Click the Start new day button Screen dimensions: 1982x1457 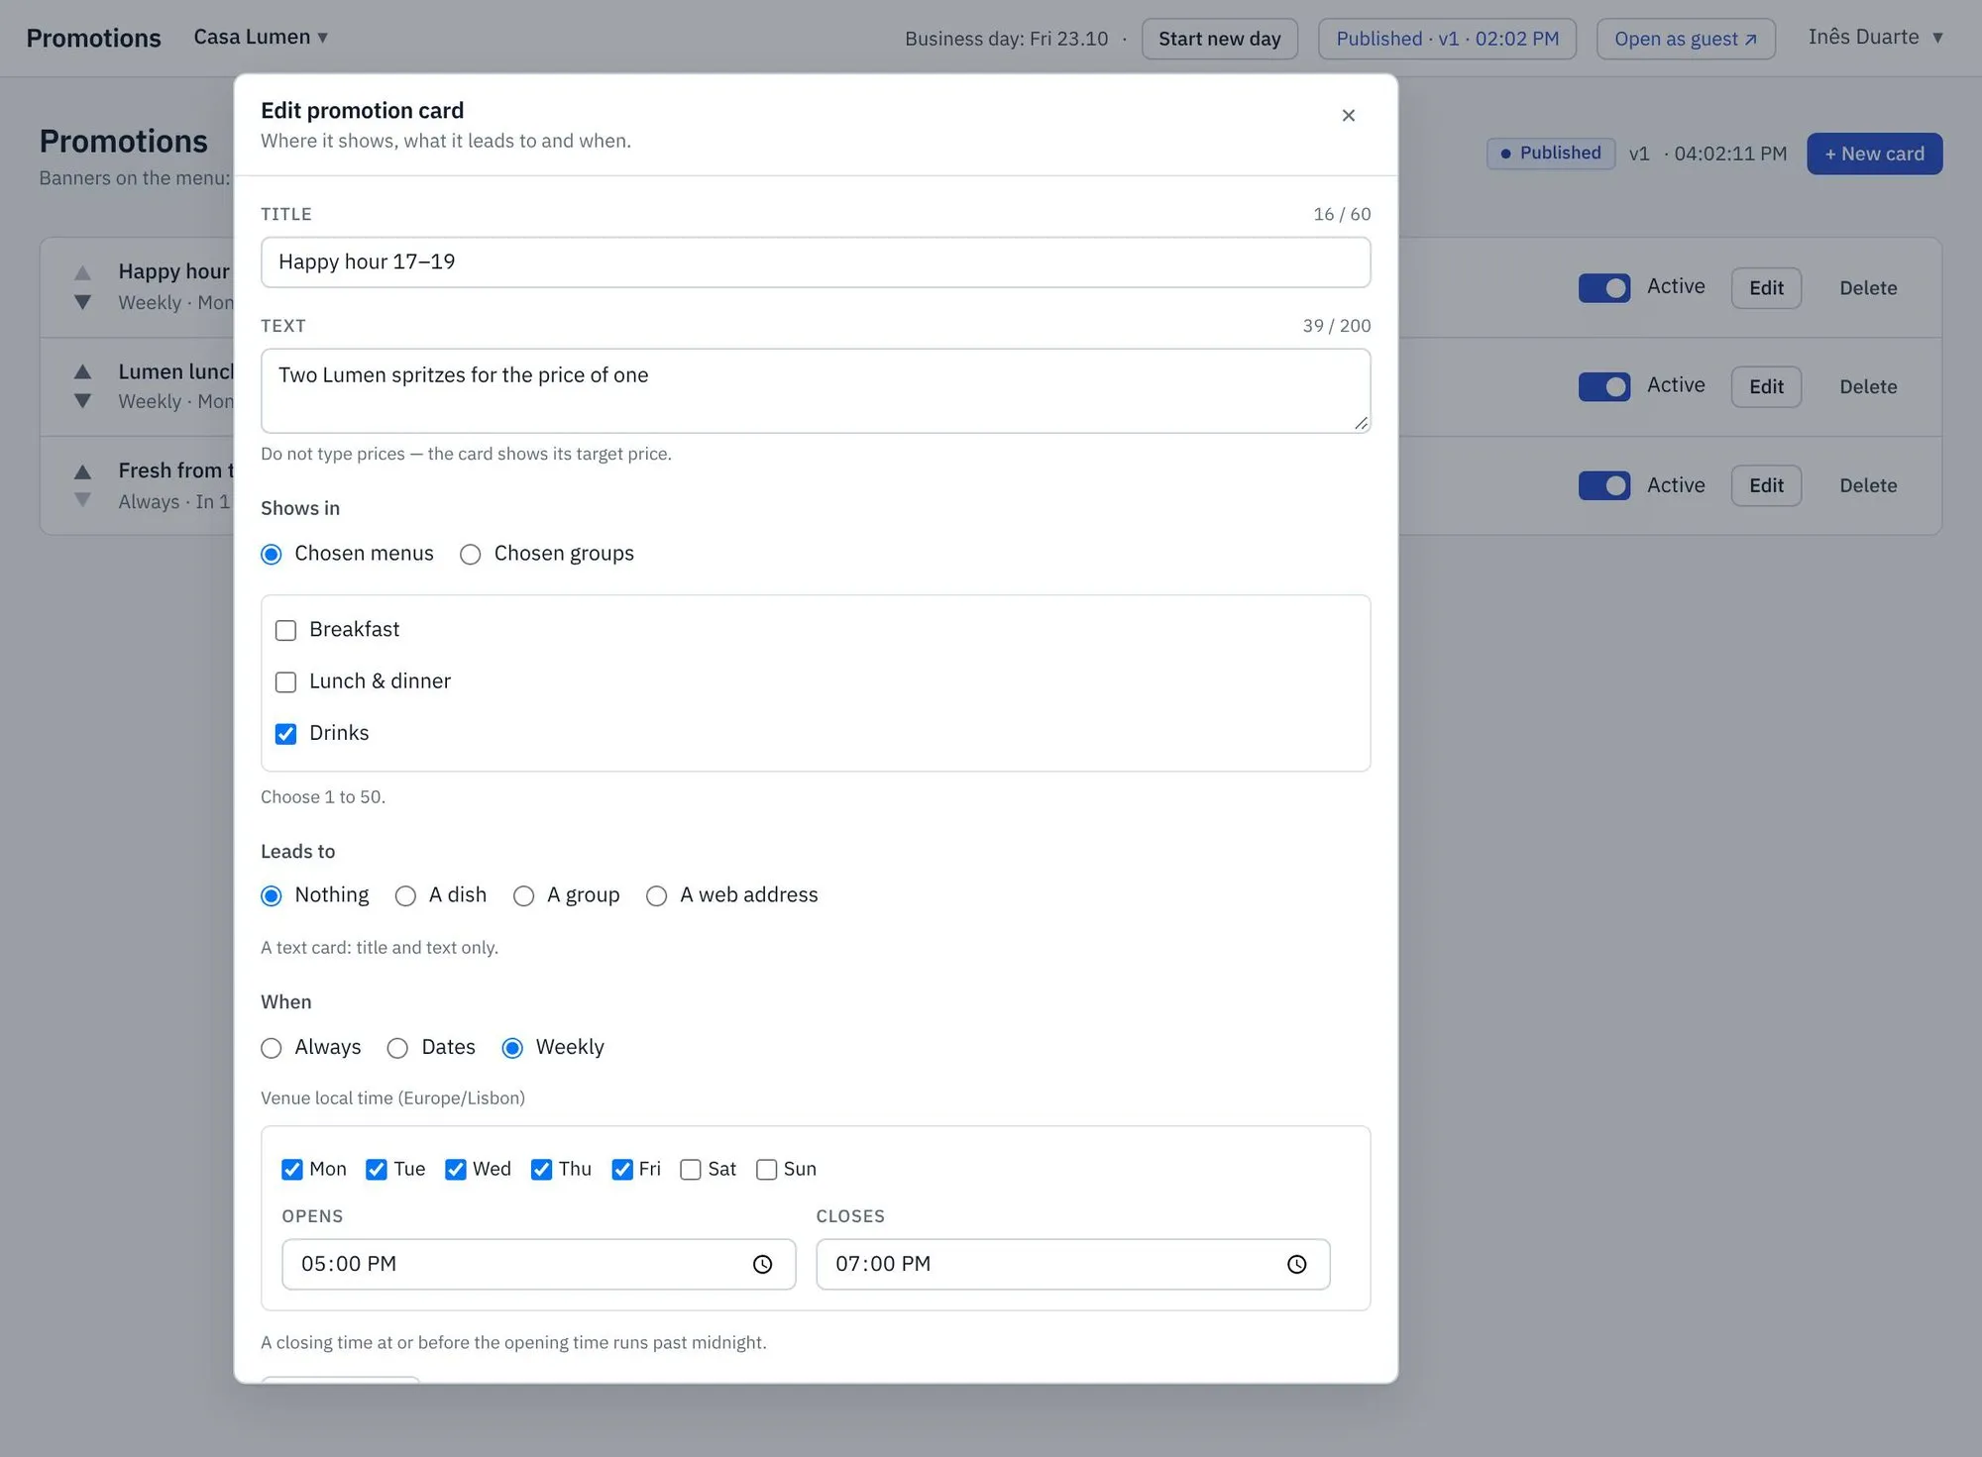(x=1219, y=39)
